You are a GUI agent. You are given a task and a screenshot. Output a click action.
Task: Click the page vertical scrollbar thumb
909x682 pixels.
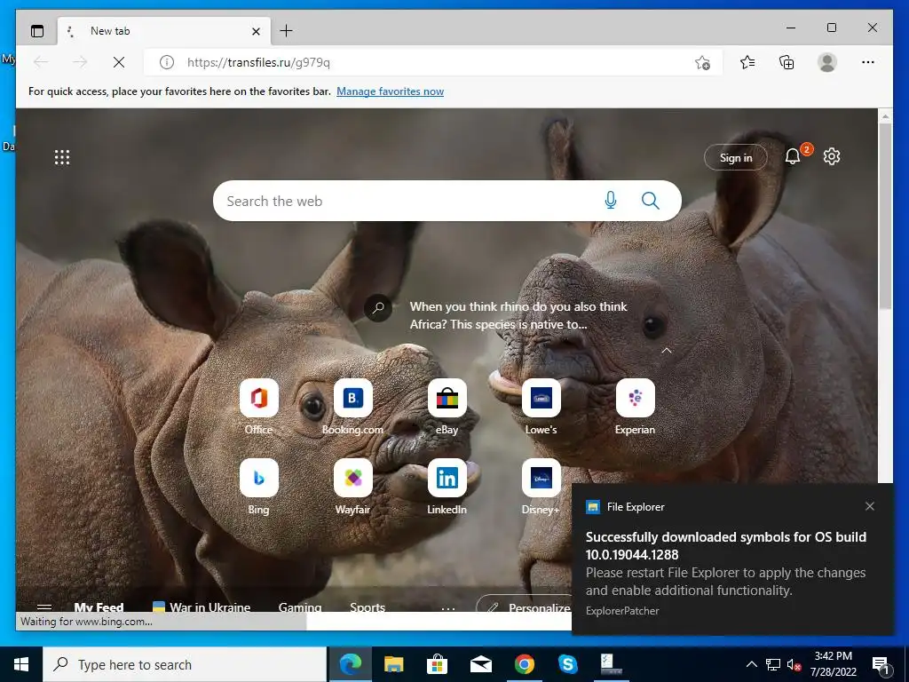coord(885,217)
